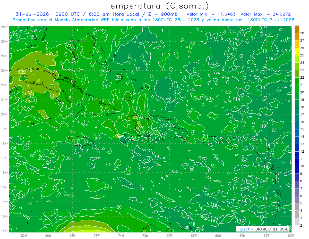309x239 pixels.
Task: Pick the brown swatch at color scale top
Action: pos(297,29)
